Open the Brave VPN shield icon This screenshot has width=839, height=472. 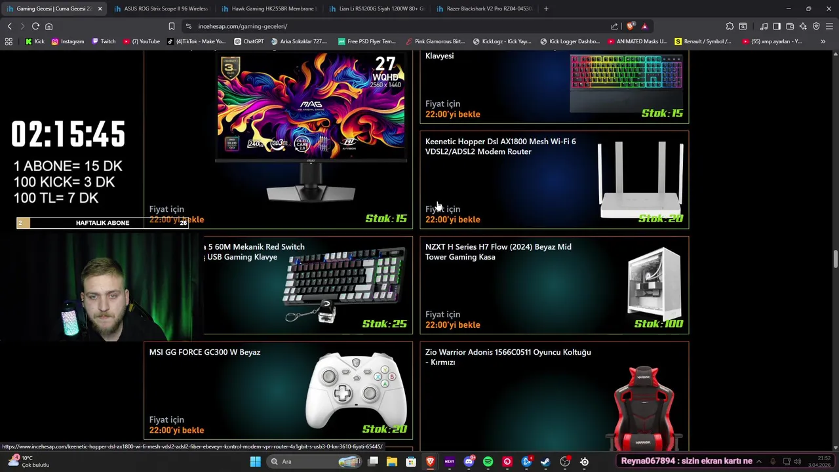[x=816, y=26]
